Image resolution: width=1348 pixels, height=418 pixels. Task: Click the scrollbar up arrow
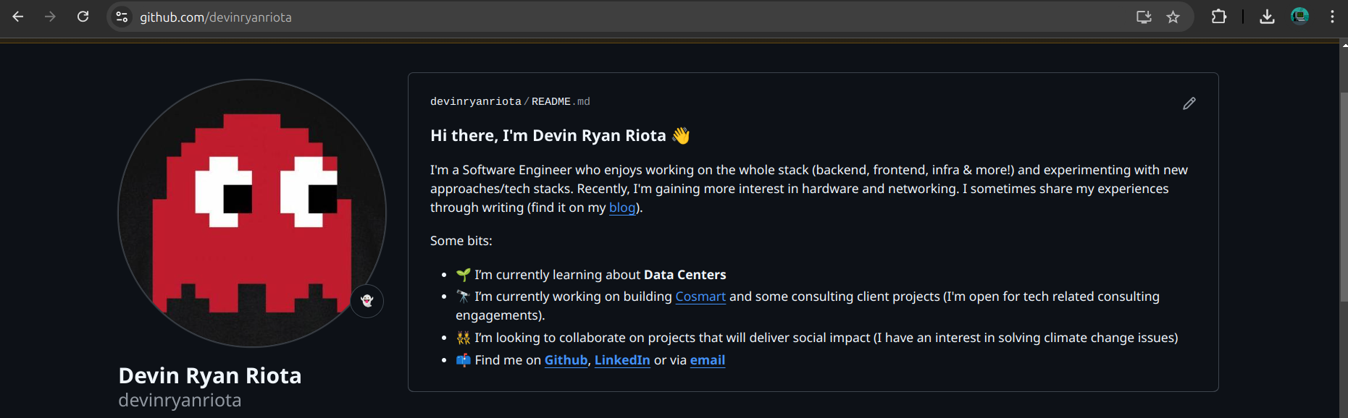pyautogui.click(x=1344, y=46)
